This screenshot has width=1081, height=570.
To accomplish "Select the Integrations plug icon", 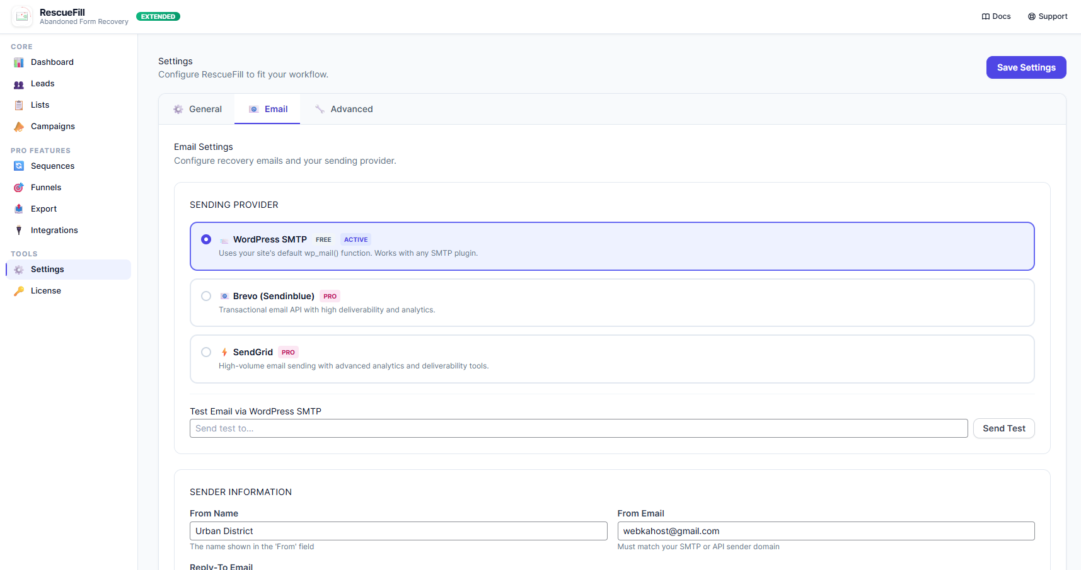I will (x=19, y=230).
